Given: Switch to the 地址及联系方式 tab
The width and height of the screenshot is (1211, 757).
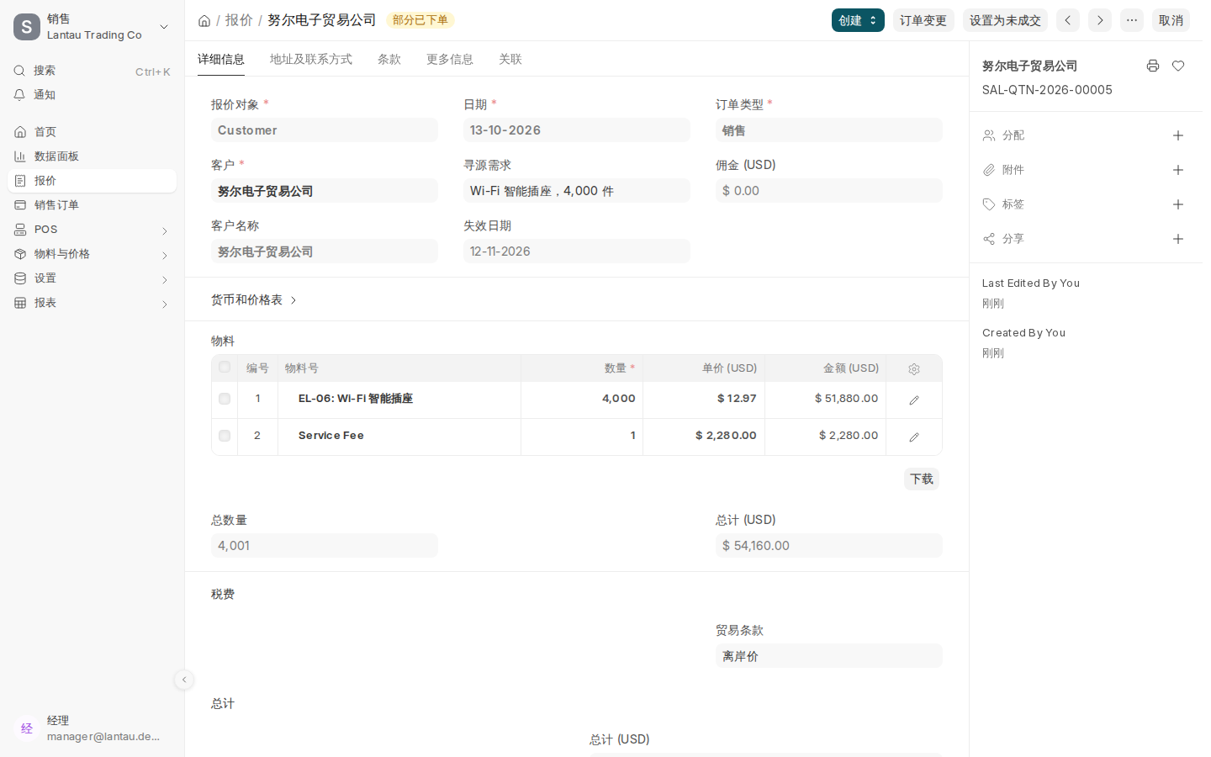Looking at the screenshot, I should click(x=311, y=59).
